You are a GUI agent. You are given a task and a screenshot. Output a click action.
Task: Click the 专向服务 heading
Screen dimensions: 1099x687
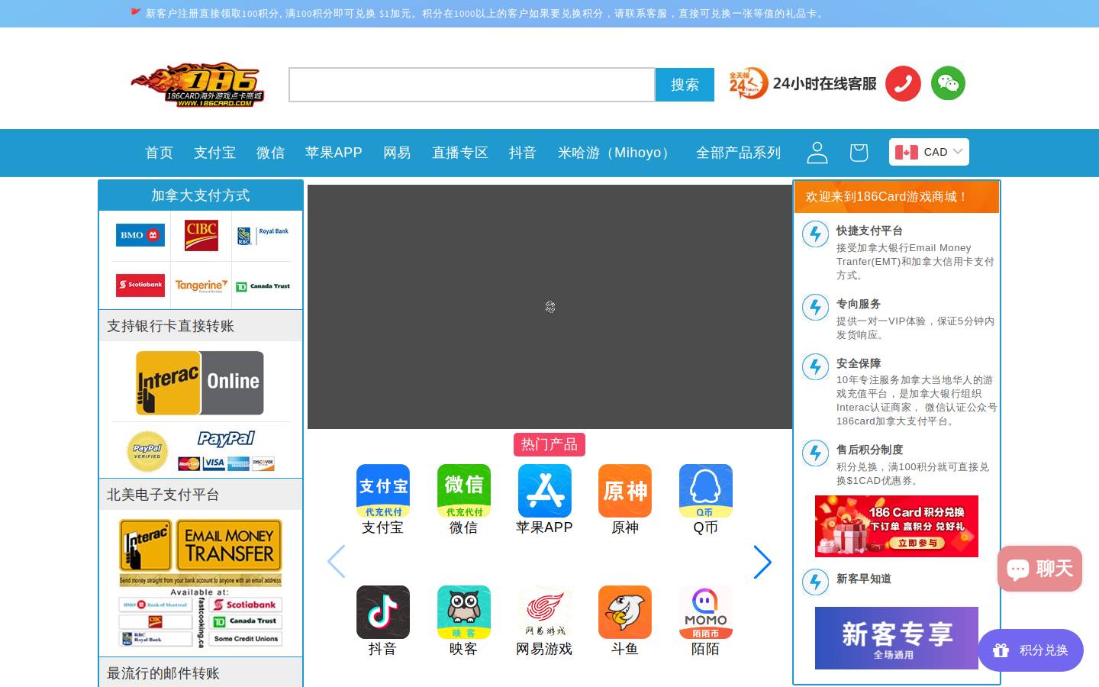click(859, 304)
